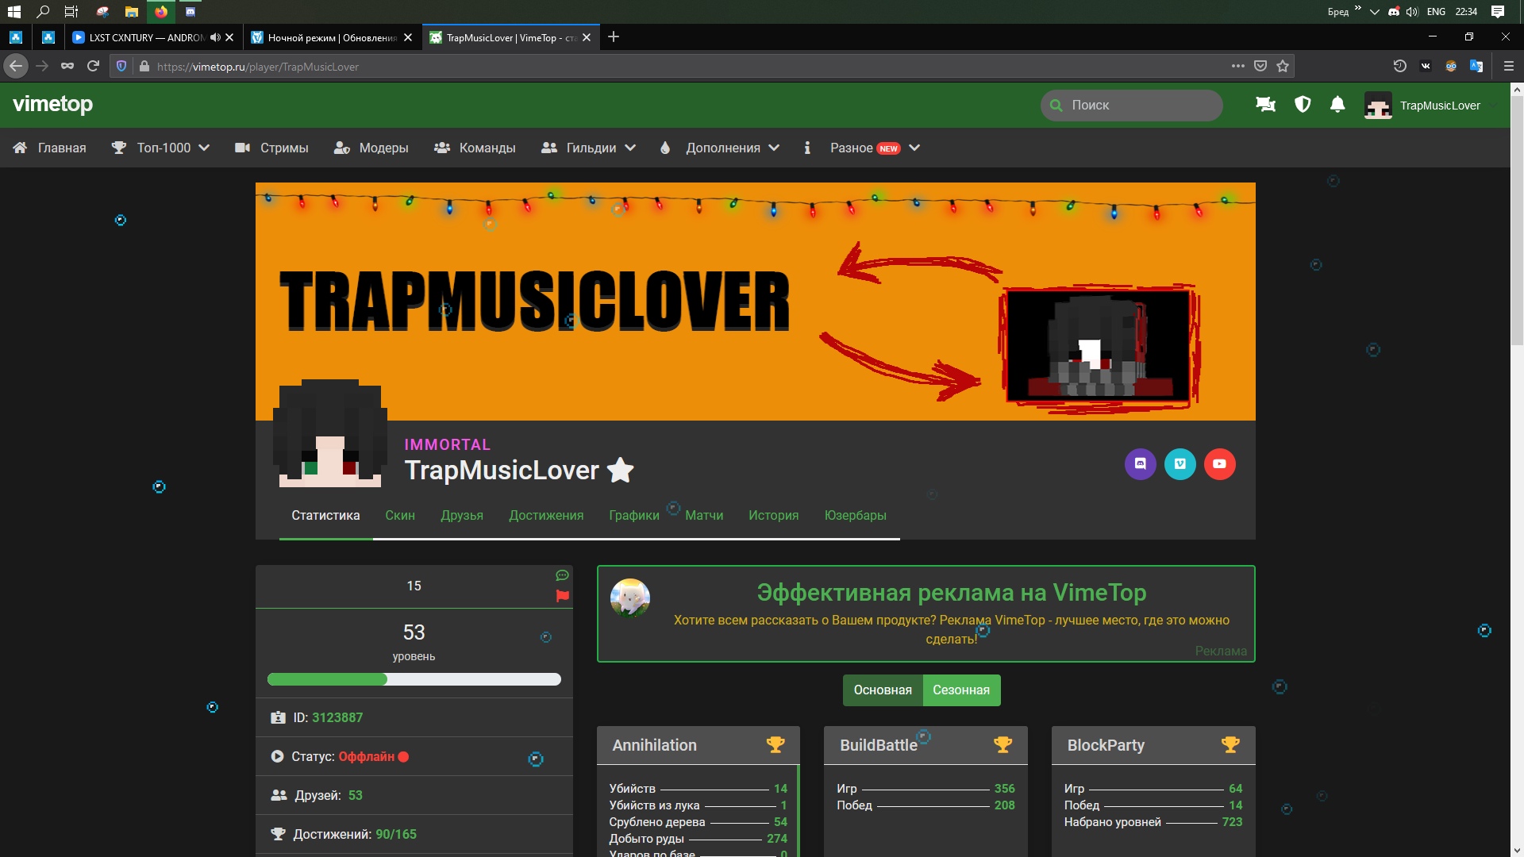The height and width of the screenshot is (857, 1524).
Task: Open Firefox hamburger menu
Action: coord(1509,67)
